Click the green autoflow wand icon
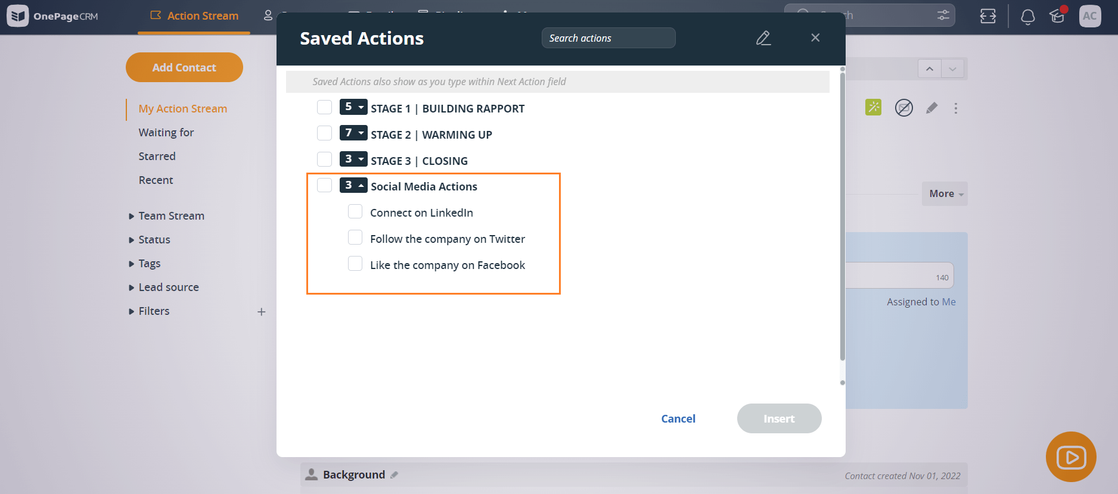This screenshot has width=1118, height=494. (x=872, y=108)
